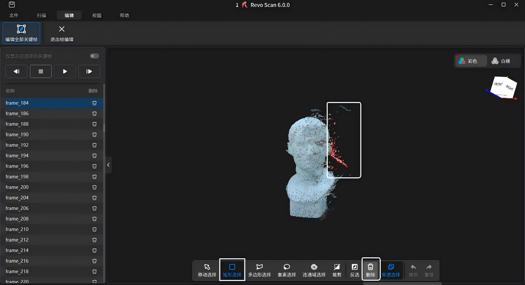Click 编辑全部关键帧 edit all keyframes
Screen dimensions: 525x285
pyautogui.click(x=21, y=33)
